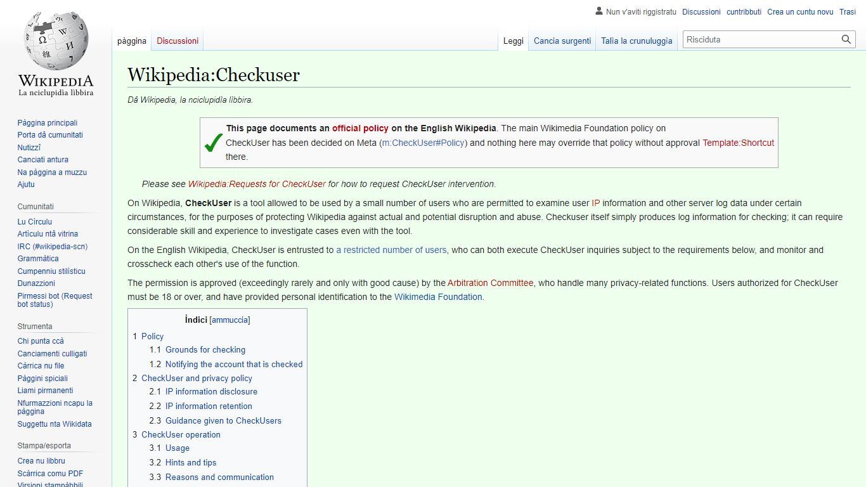This screenshot has width=866, height=487.
Task: Open Artìculu ntâ vitrina link
Action: [48, 234]
